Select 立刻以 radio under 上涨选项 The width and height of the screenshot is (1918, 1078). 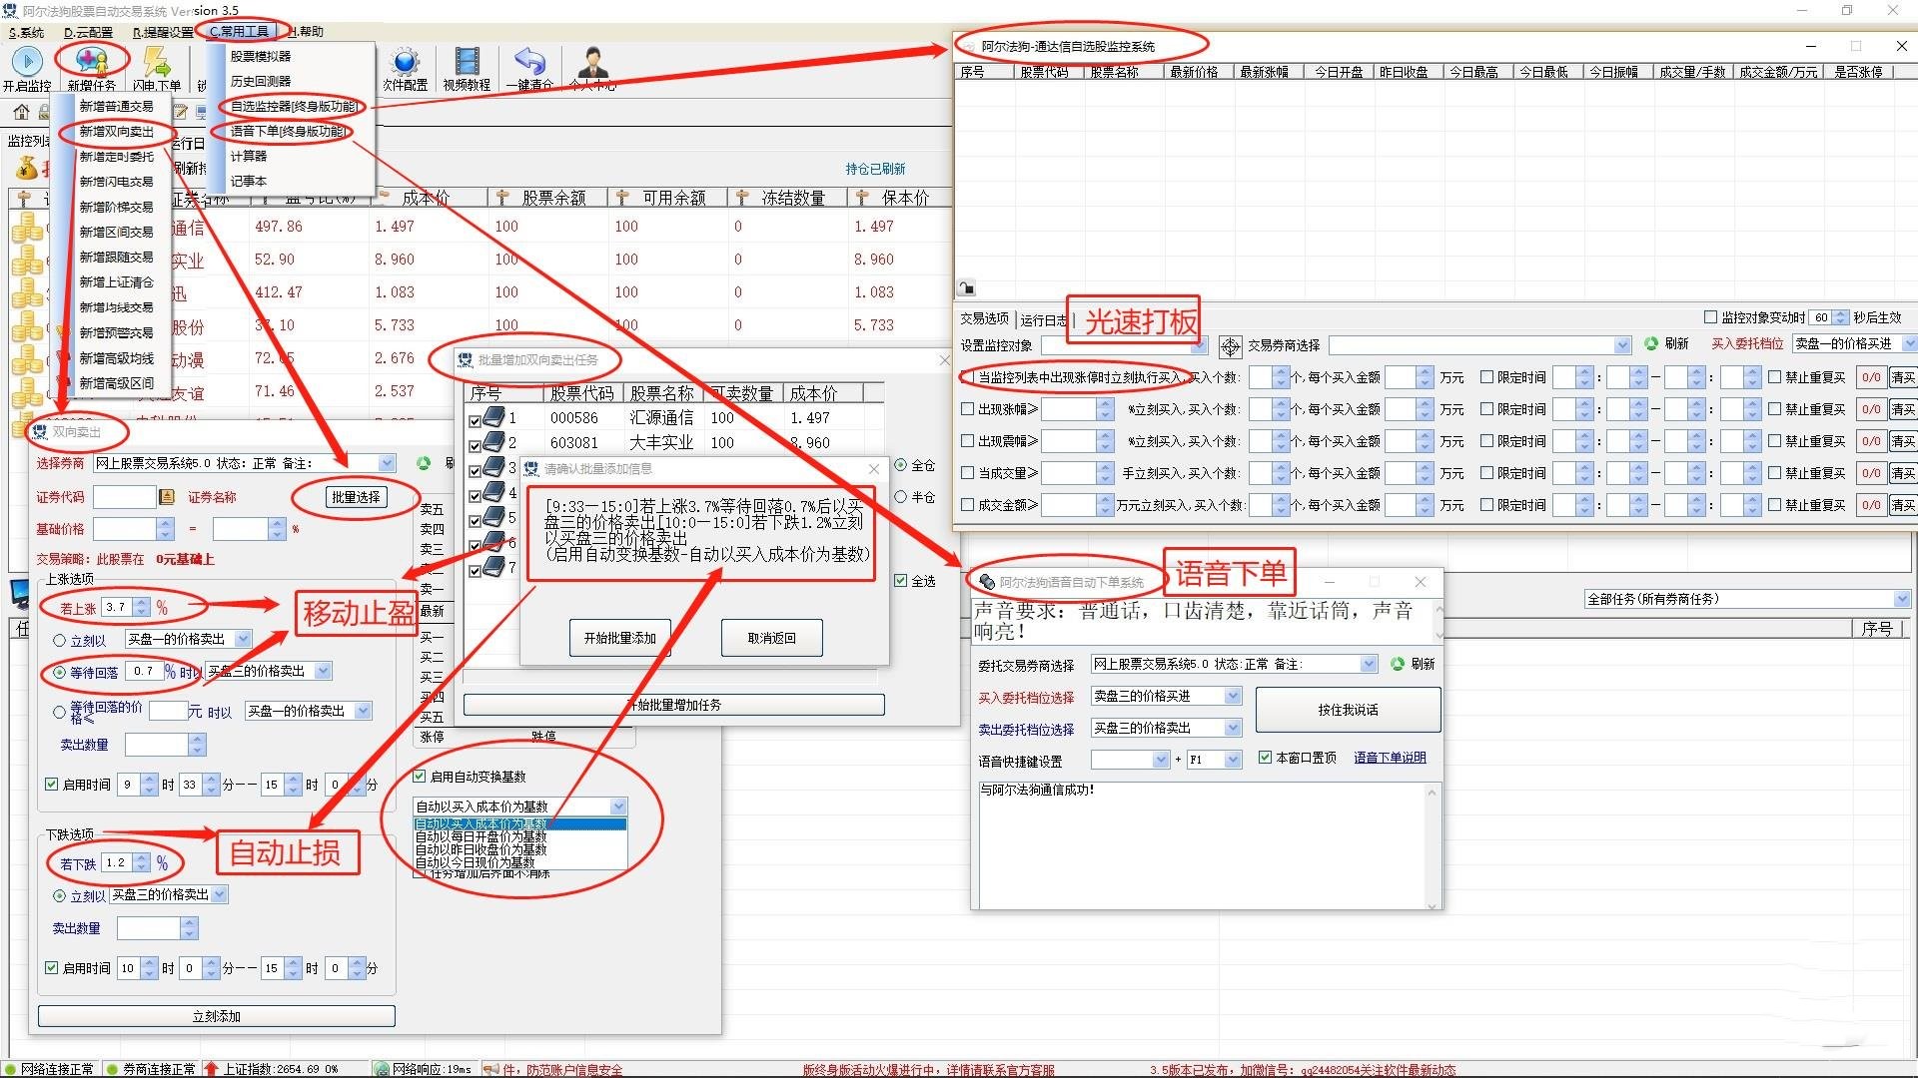point(59,640)
